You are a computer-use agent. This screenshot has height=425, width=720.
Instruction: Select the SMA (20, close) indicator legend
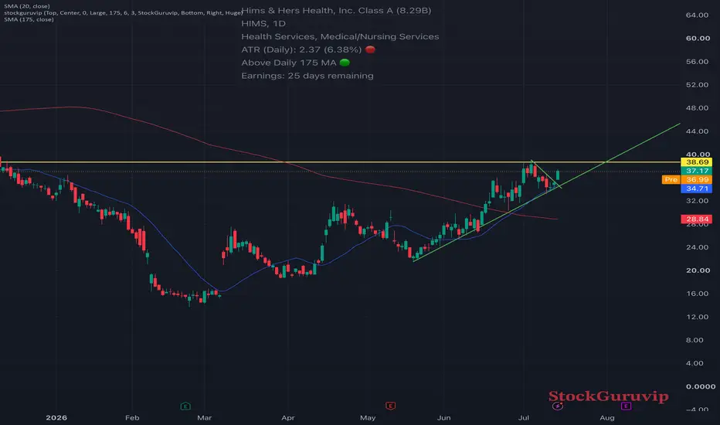26,6
